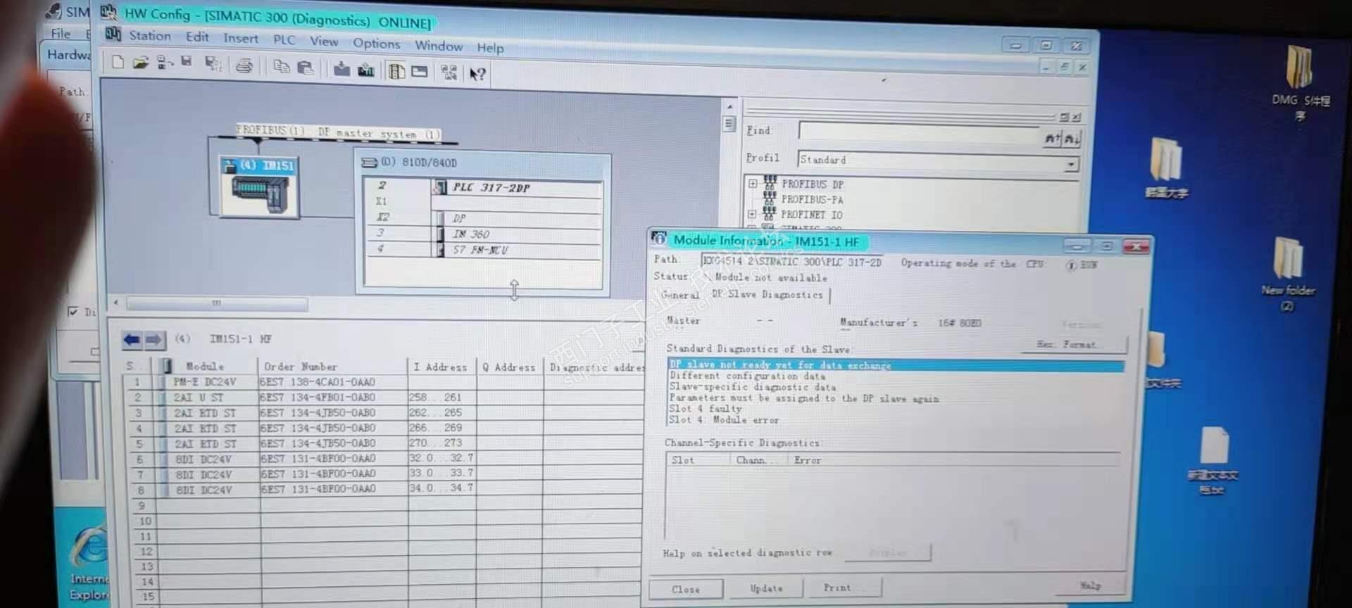Click the Paste toolbar icon

(x=305, y=68)
